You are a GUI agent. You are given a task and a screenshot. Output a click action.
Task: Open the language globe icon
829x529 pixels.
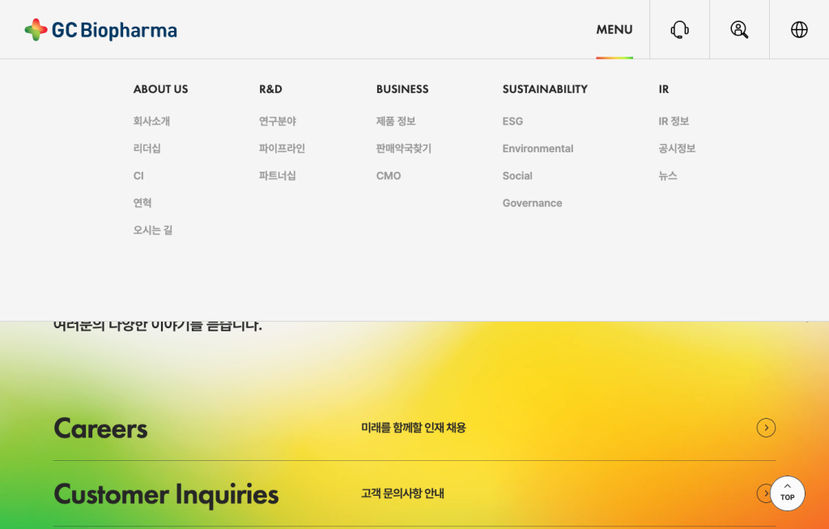pos(799,30)
